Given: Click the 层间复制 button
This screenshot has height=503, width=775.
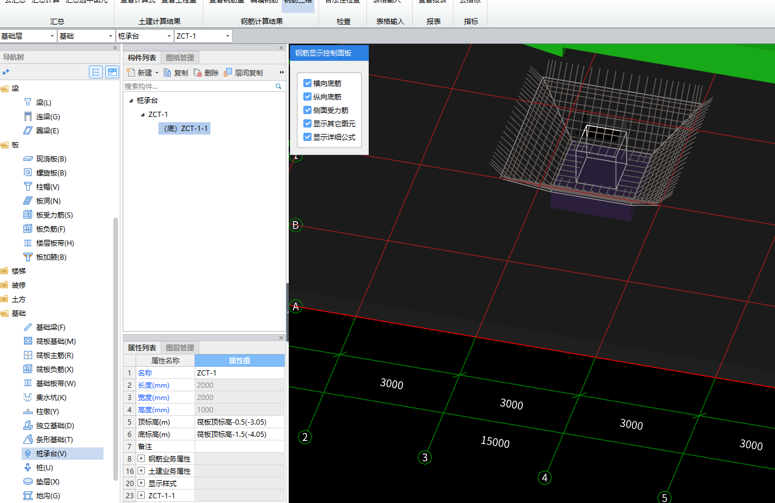Looking at the screenshot, I should tap(244, 73).
